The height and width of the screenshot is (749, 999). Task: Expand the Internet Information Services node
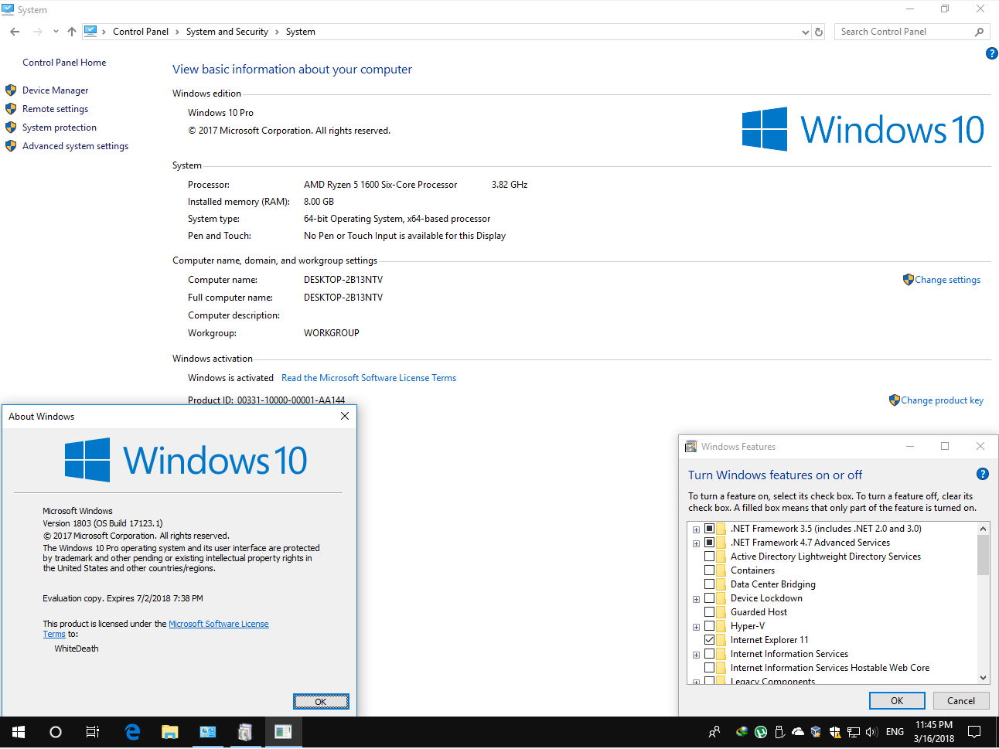tap(697, 655)
